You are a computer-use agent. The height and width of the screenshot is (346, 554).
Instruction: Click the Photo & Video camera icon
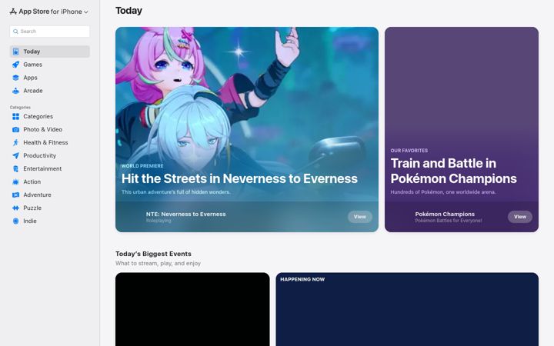click(15, 130)
